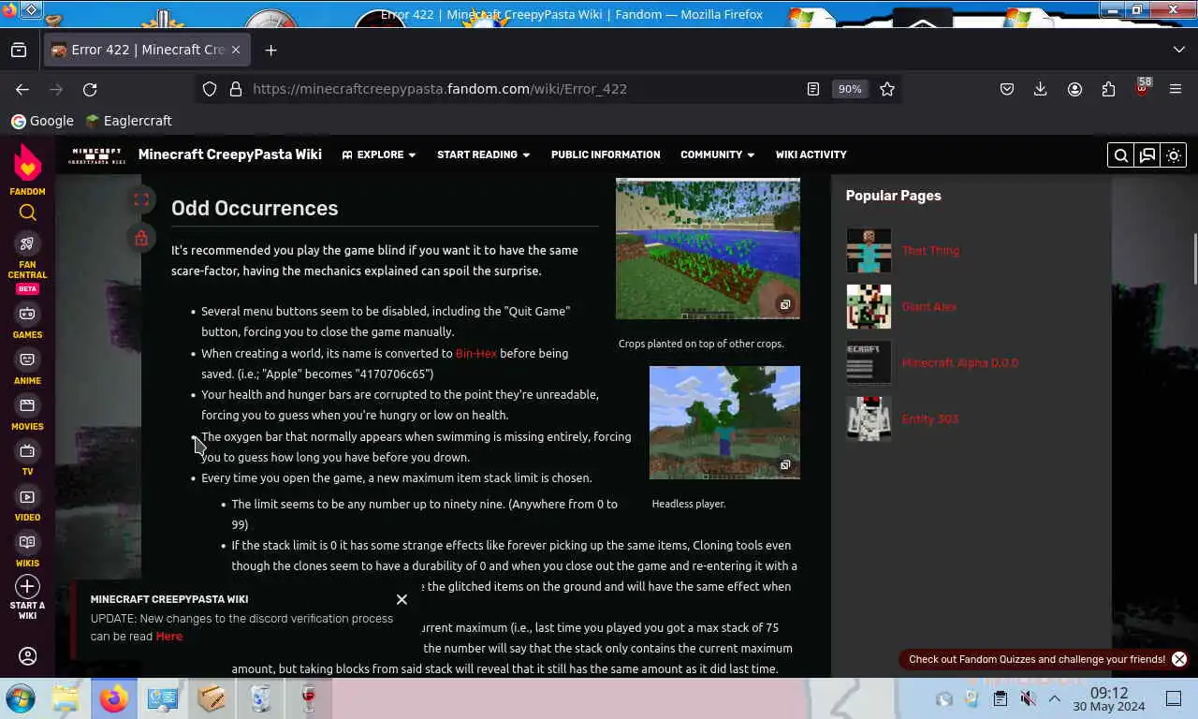This screenshot has height=719, width=1198.
Task: Open the wiki discussions icon
Action: tap(1147, 155)
